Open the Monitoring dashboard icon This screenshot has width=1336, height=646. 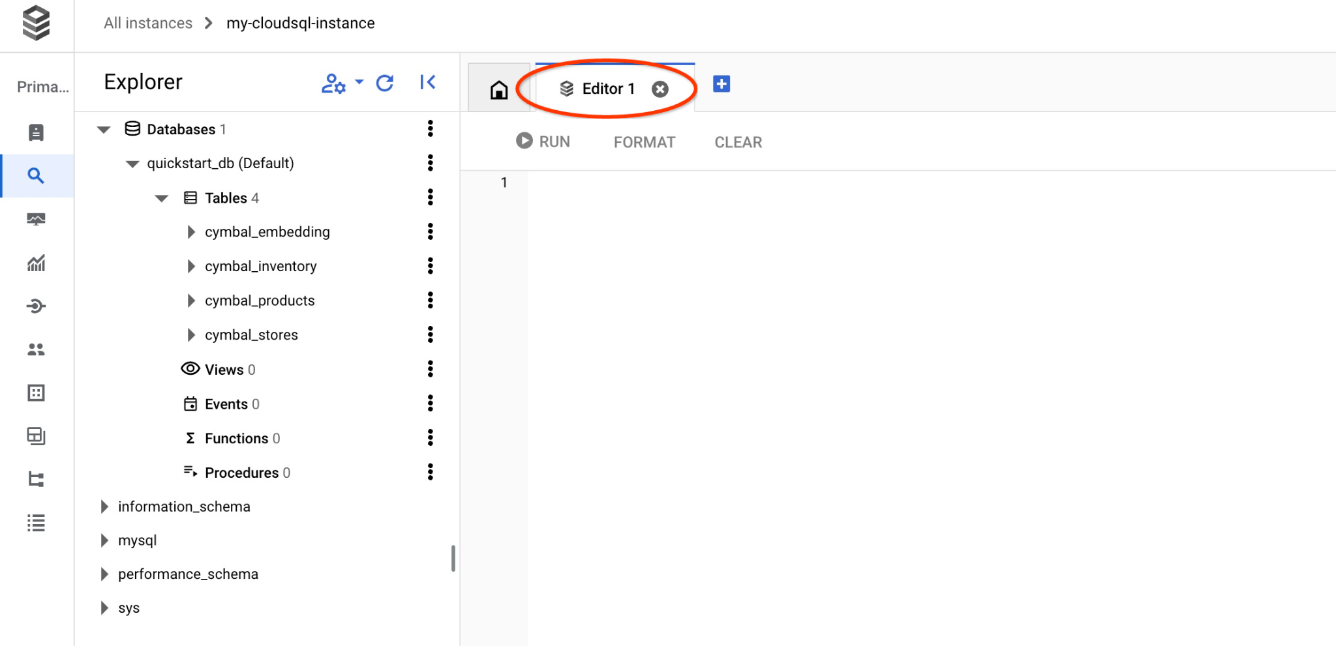click(x=37, y=220)
